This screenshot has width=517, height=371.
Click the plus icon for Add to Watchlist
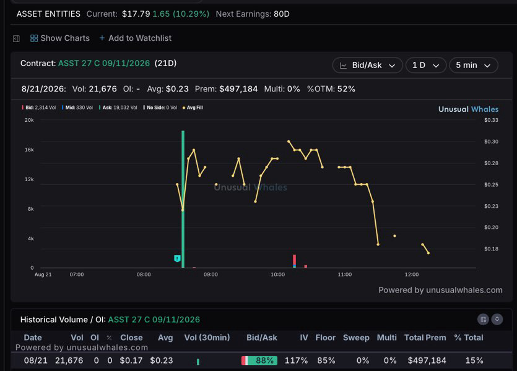pyautogui.click(x=102, y=38)
